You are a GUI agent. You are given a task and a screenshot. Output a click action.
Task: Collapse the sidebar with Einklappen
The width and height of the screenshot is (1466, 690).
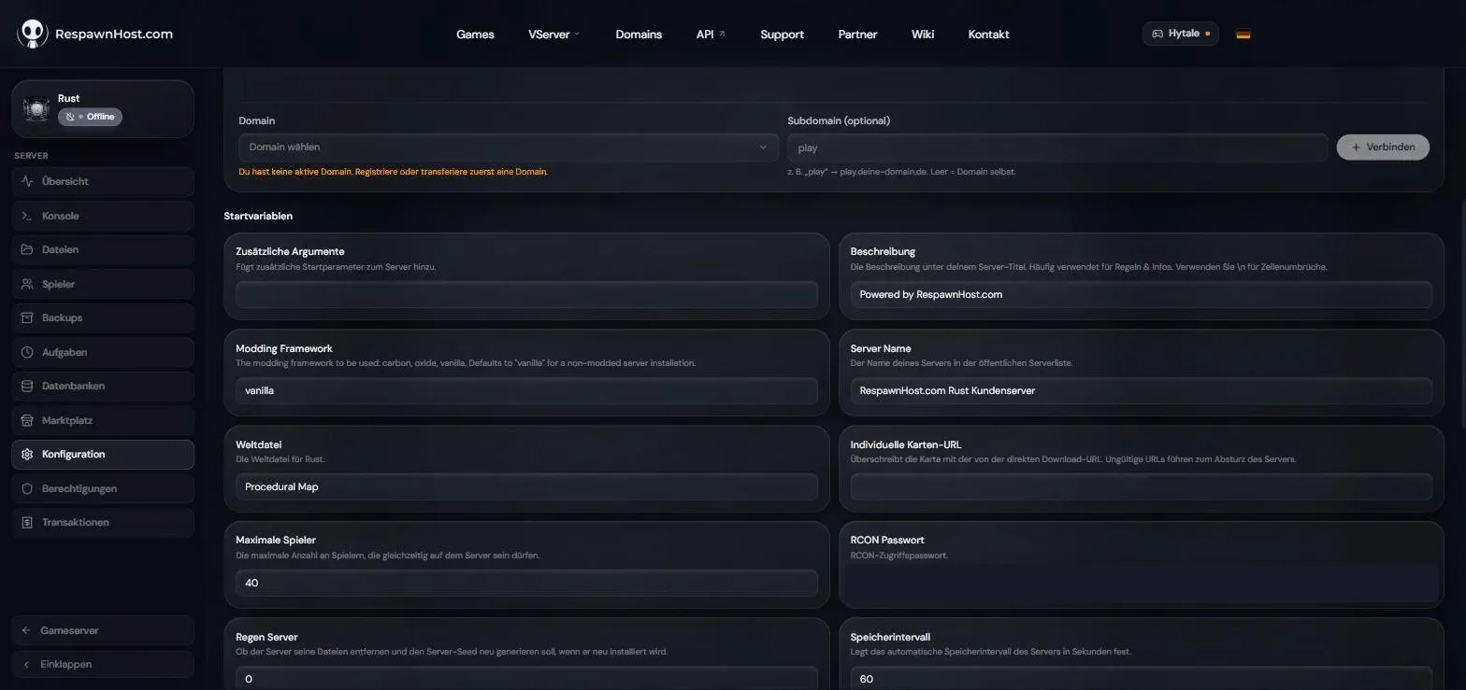[103, 664]
